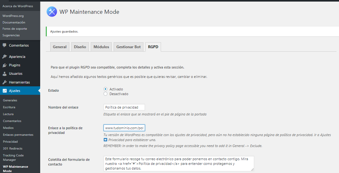Click the Nombre del enlace input field

pyautogui.click(x=124, y=107)
